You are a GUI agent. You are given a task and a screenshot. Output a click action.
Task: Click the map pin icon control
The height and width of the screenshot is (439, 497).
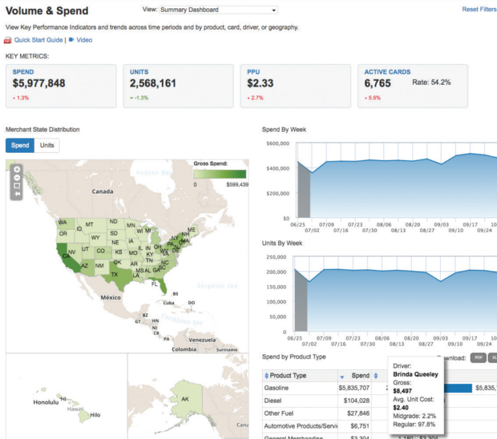(17, 194)
